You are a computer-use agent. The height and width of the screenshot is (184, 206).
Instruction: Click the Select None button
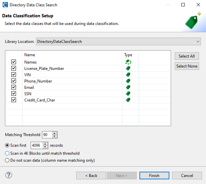(187, 66)
